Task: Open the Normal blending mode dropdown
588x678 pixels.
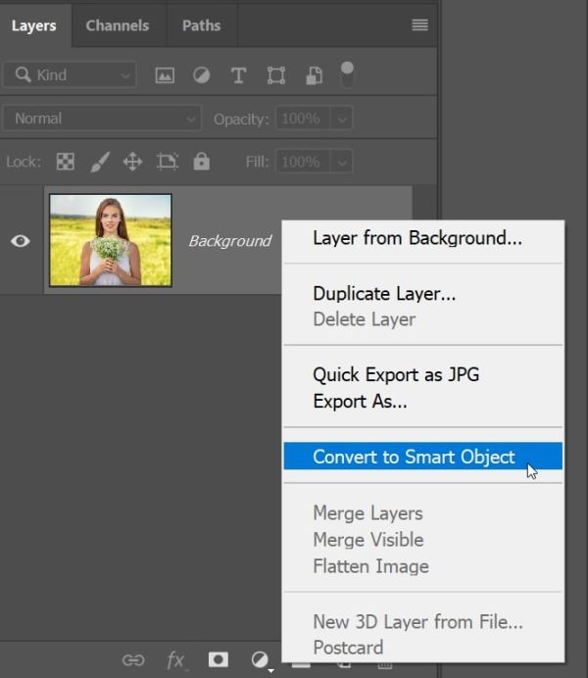Action: click(103, 118)
